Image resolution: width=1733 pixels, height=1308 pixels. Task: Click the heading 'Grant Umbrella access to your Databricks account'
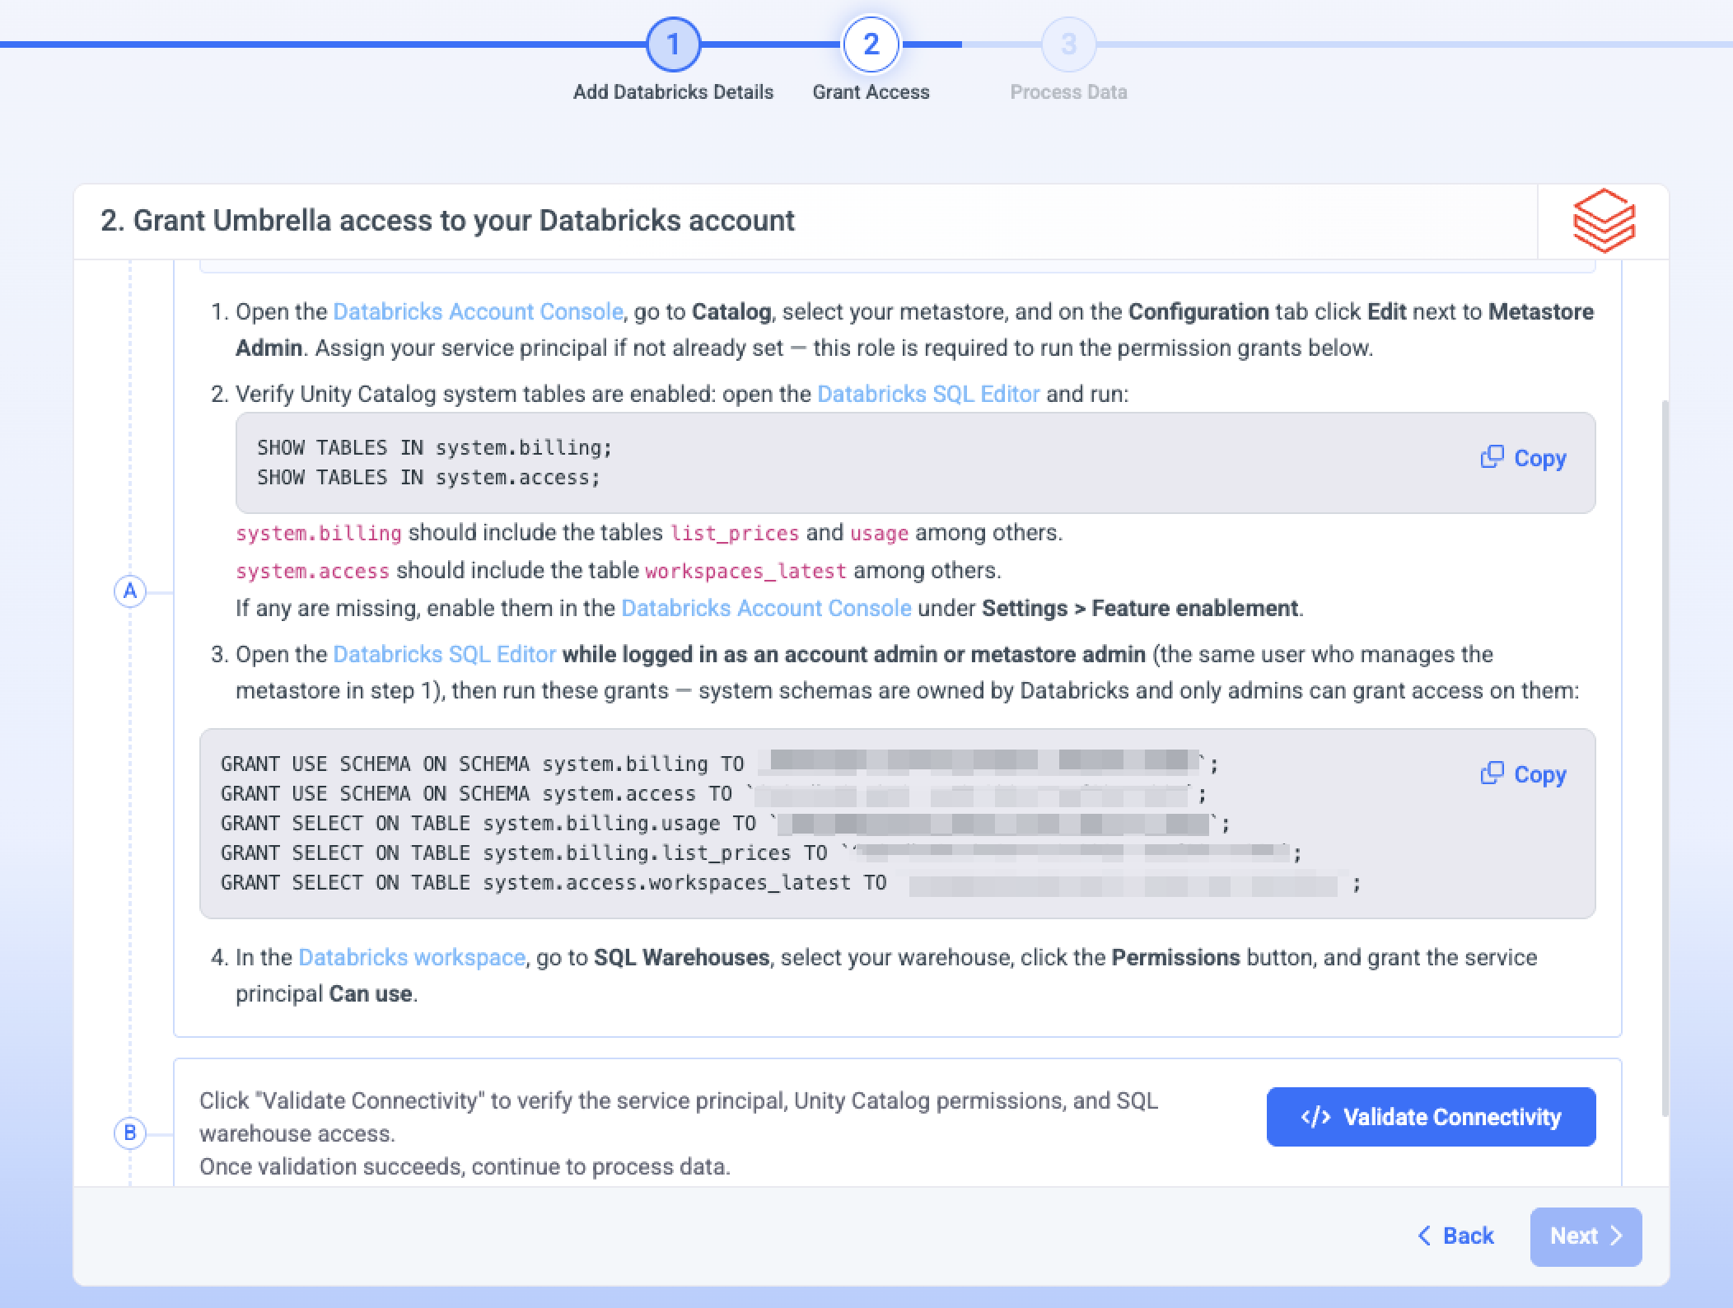coord(464,221)
